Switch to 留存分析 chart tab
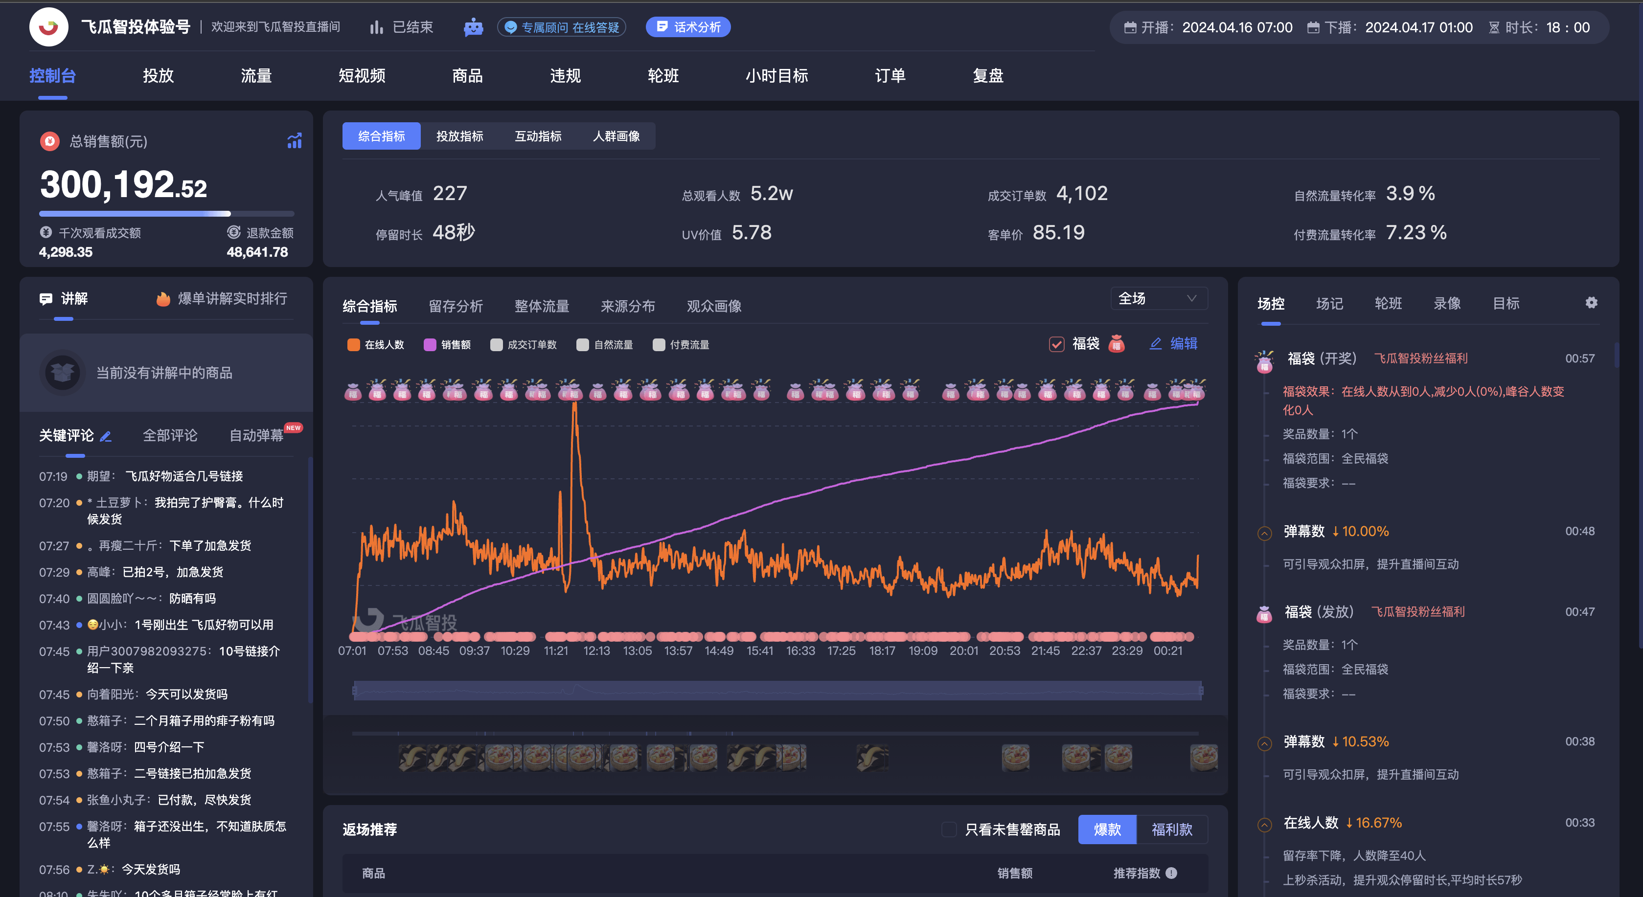This screenshot has height=897, width=1643. click(x=456, y=306)
